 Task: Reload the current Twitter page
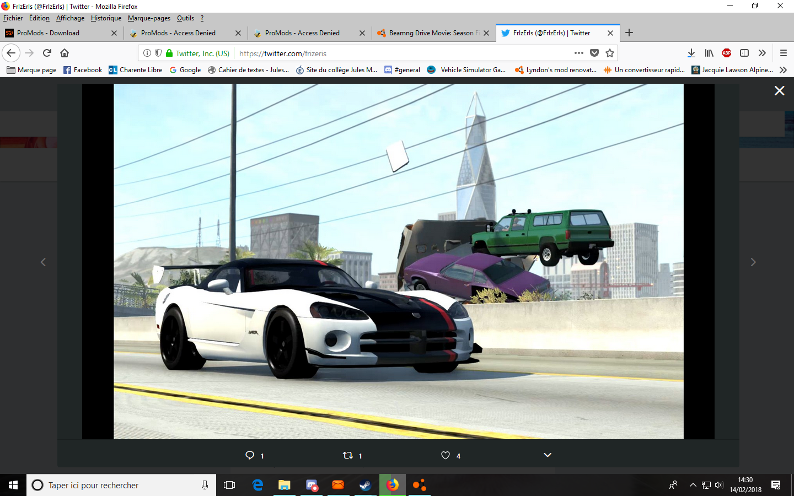(x=47, y=53)
